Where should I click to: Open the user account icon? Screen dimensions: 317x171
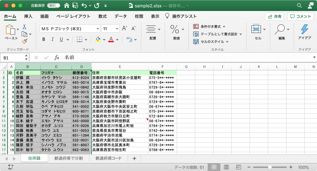[310, 5]
